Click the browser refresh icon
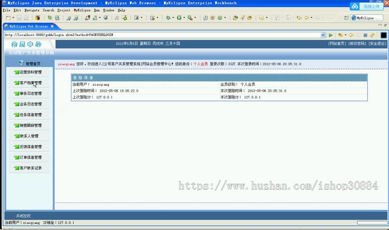This screenshot has height=230, width=389. [x=372, y=35]
